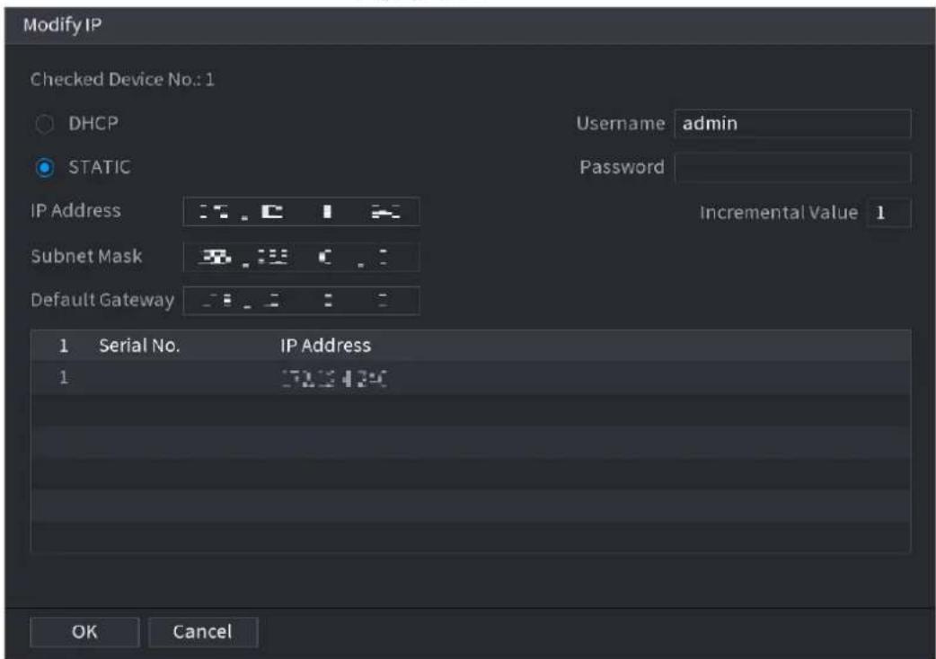Click the Cancel button

(x=202, y=632)
